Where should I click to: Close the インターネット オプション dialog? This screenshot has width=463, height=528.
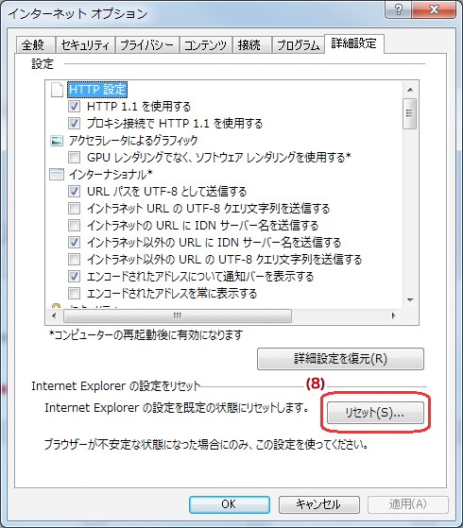pos(434,9)
